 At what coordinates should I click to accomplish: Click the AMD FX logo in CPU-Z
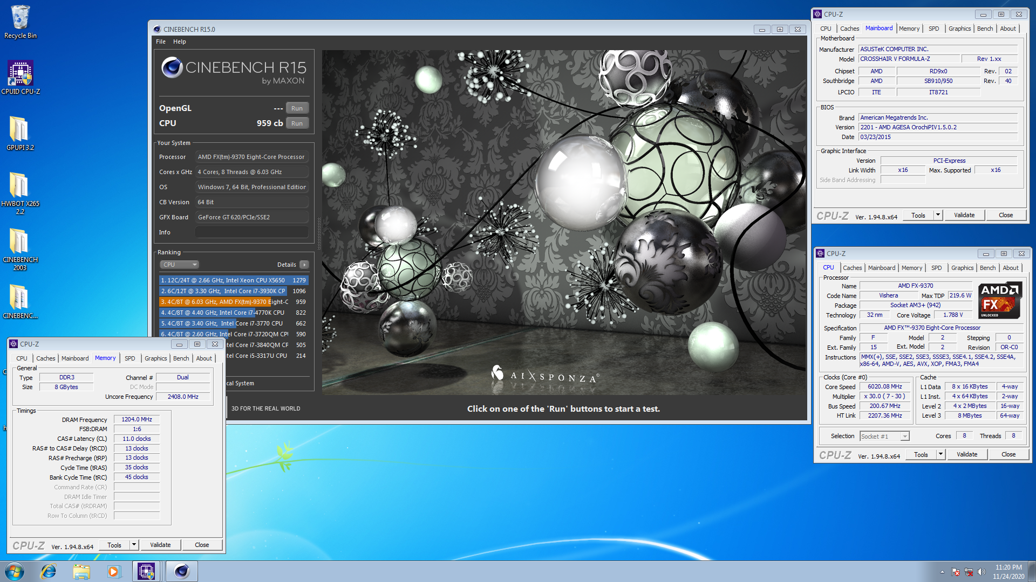tap(1000, 300)
